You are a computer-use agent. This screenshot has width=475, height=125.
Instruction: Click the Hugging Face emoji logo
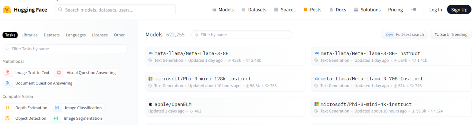point(7,10)
